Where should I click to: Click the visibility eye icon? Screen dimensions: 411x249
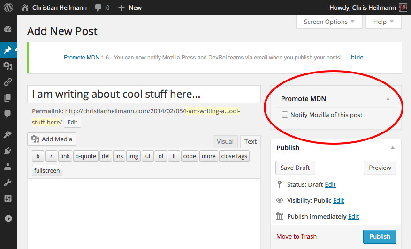tap(280, 200)
